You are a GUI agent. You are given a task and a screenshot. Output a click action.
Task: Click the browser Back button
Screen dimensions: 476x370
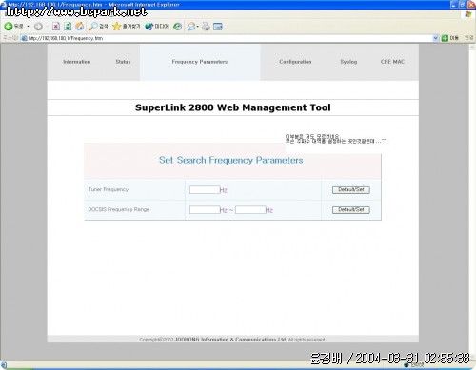[13, 27]
